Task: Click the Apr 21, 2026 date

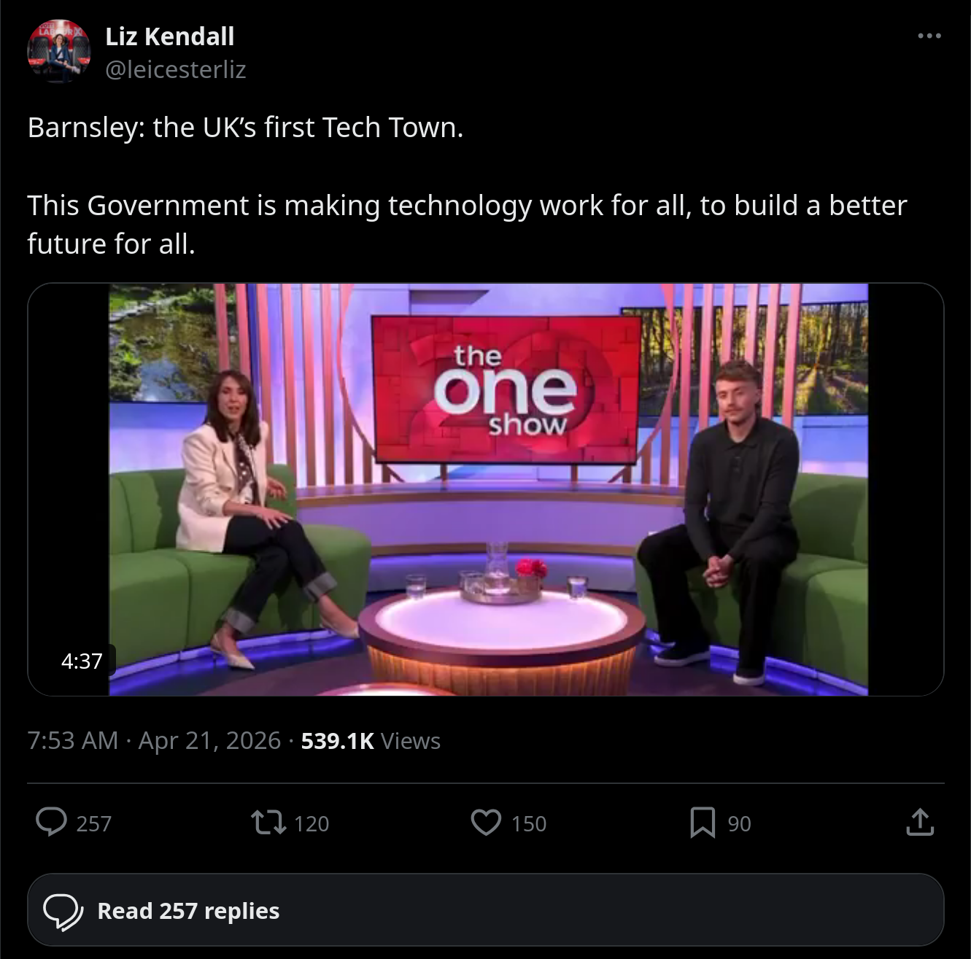Action: [x=209, y=740]
